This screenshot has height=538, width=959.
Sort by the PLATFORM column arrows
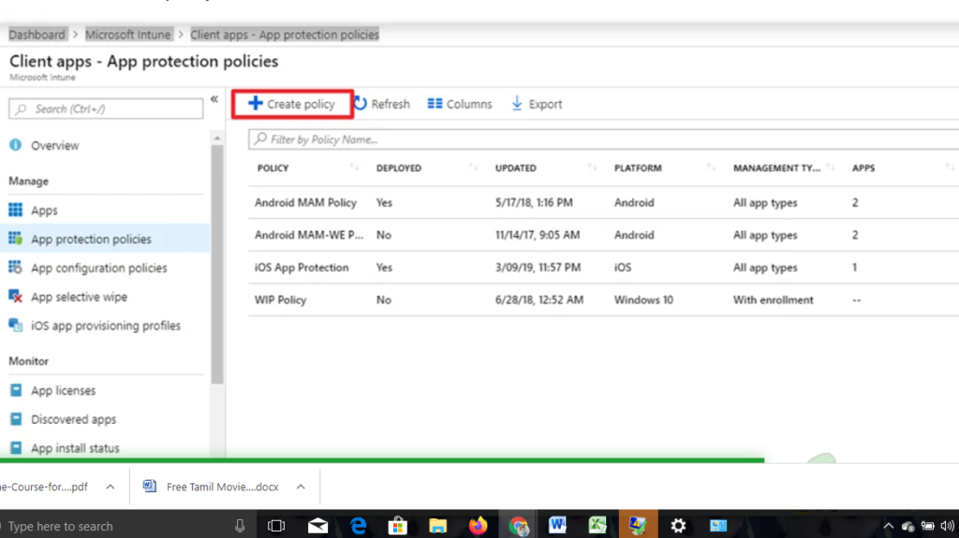click(x=711, y=167)
